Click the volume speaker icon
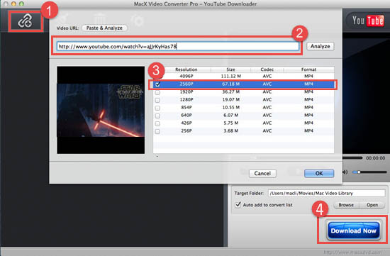Image resolution: width=390 pixels, height=256 pixels. tap(345, 172)
